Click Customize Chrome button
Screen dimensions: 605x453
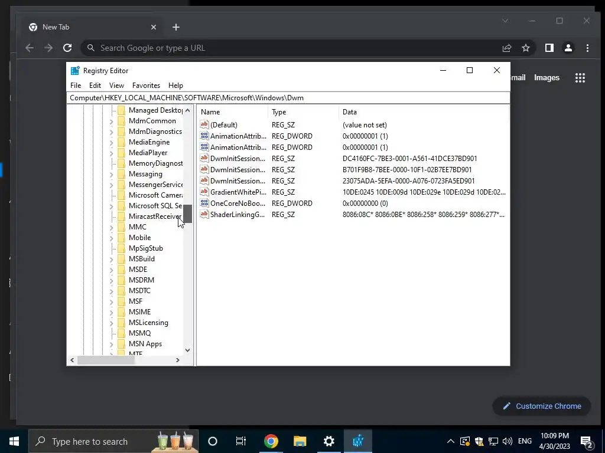pos(542,406)
